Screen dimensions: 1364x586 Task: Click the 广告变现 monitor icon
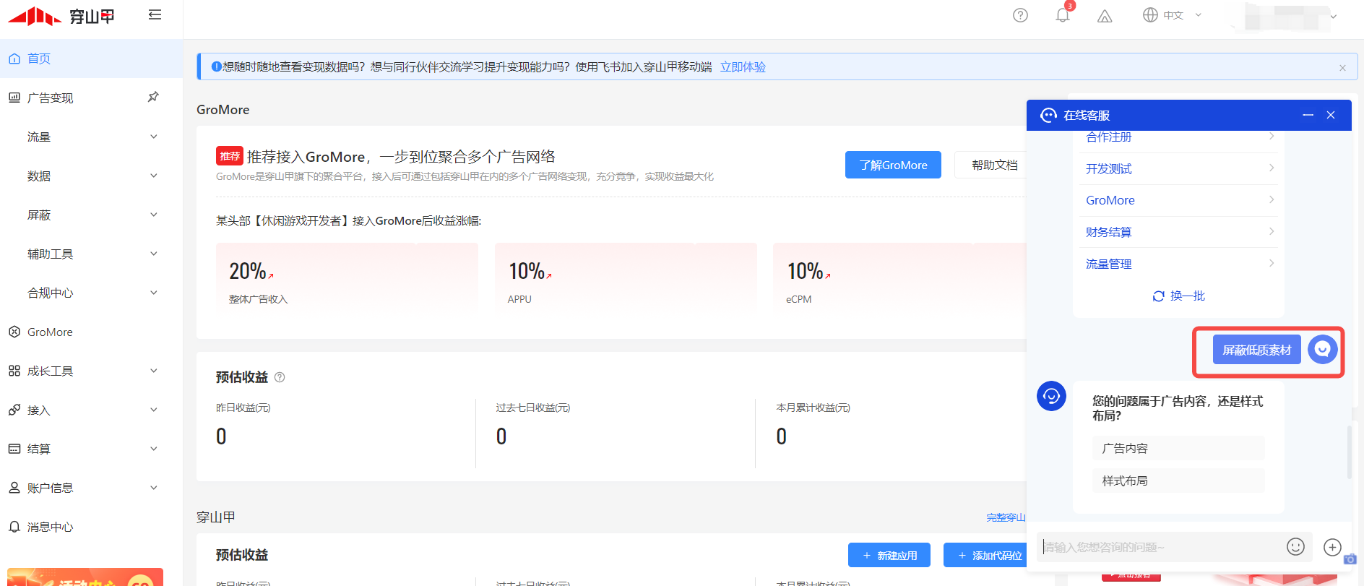click(x=14, y=98)
